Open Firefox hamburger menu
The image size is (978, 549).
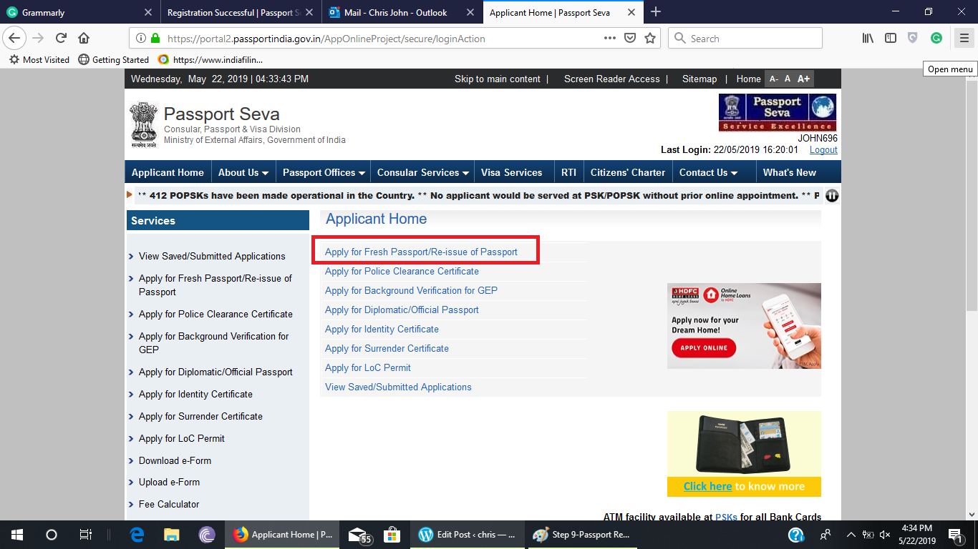pos(964,39)
